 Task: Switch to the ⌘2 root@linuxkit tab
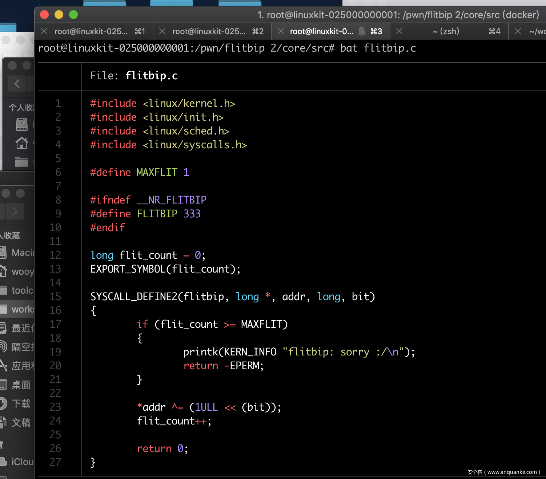pyautogui.click(x=209, y=31)
